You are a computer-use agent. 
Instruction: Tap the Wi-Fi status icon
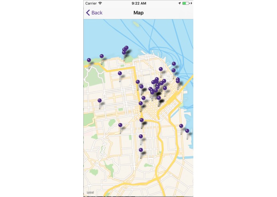click(100, 3)
